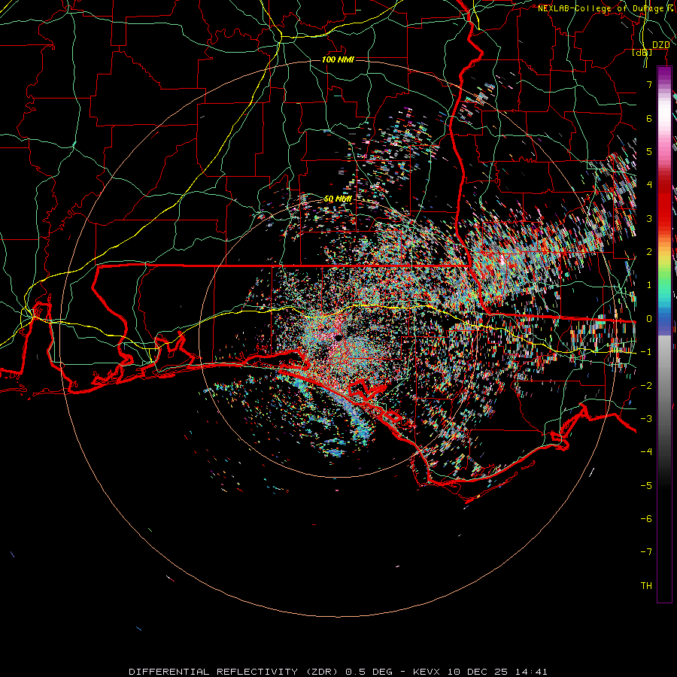The height and width of the screenshot is (677, 677).
Task: Click the 100 NMI range ring label
Action: (x=338, y=59)
